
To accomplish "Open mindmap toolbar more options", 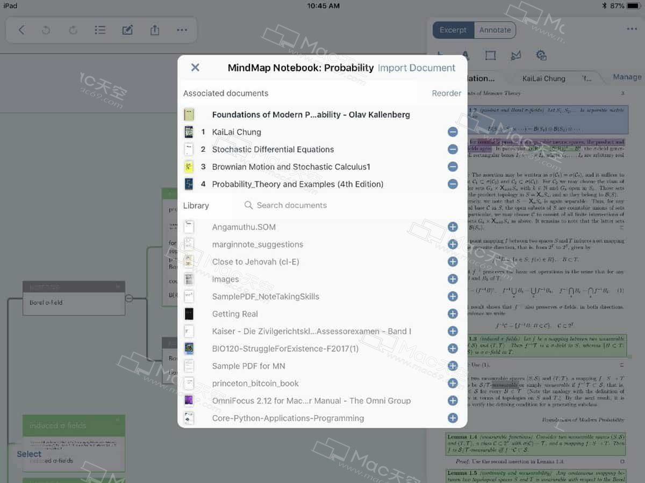I will [x=182, y=30].
